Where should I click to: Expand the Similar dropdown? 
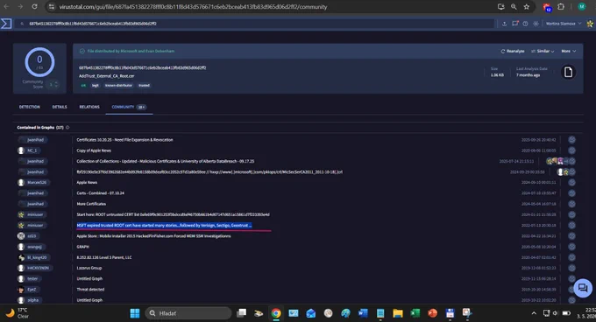click(543, 52)
